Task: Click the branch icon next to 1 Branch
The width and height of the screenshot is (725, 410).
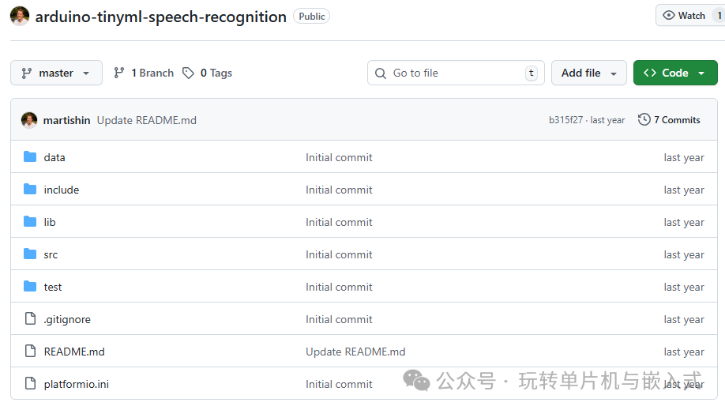Action: [x=119, y=73]
